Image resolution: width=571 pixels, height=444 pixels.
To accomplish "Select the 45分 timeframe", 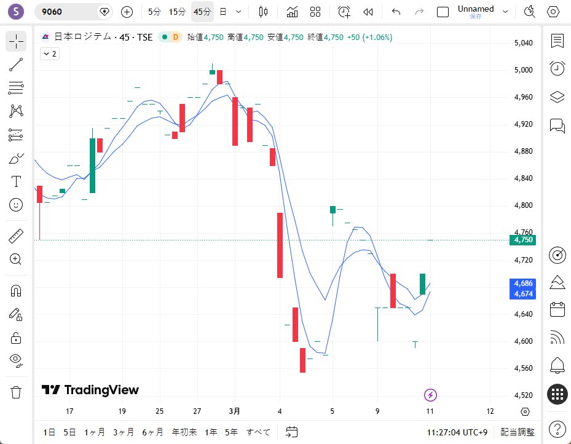I will pos(202,12).
